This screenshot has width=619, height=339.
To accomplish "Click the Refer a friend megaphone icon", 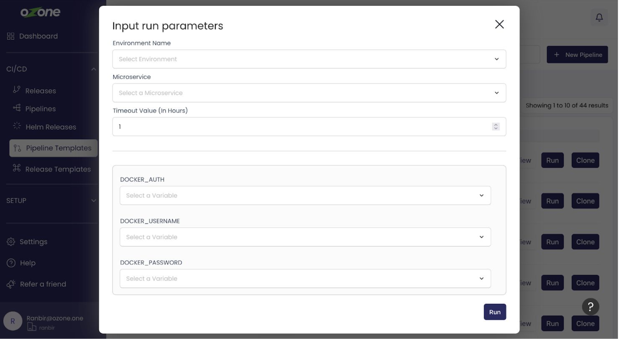I will tap(11, 284).
